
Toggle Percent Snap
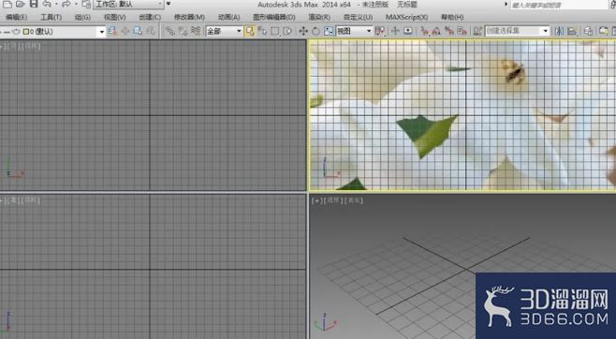point(449,31)
